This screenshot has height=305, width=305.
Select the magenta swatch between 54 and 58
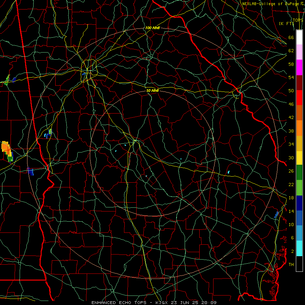tap(299, 67)
